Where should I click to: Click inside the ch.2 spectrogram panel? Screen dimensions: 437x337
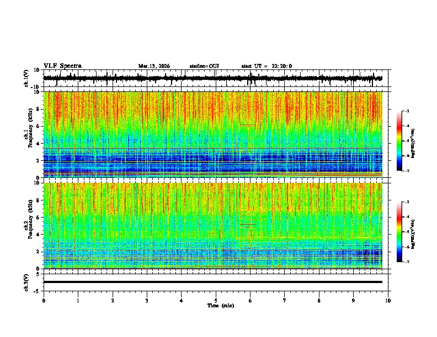coord(212,226)
